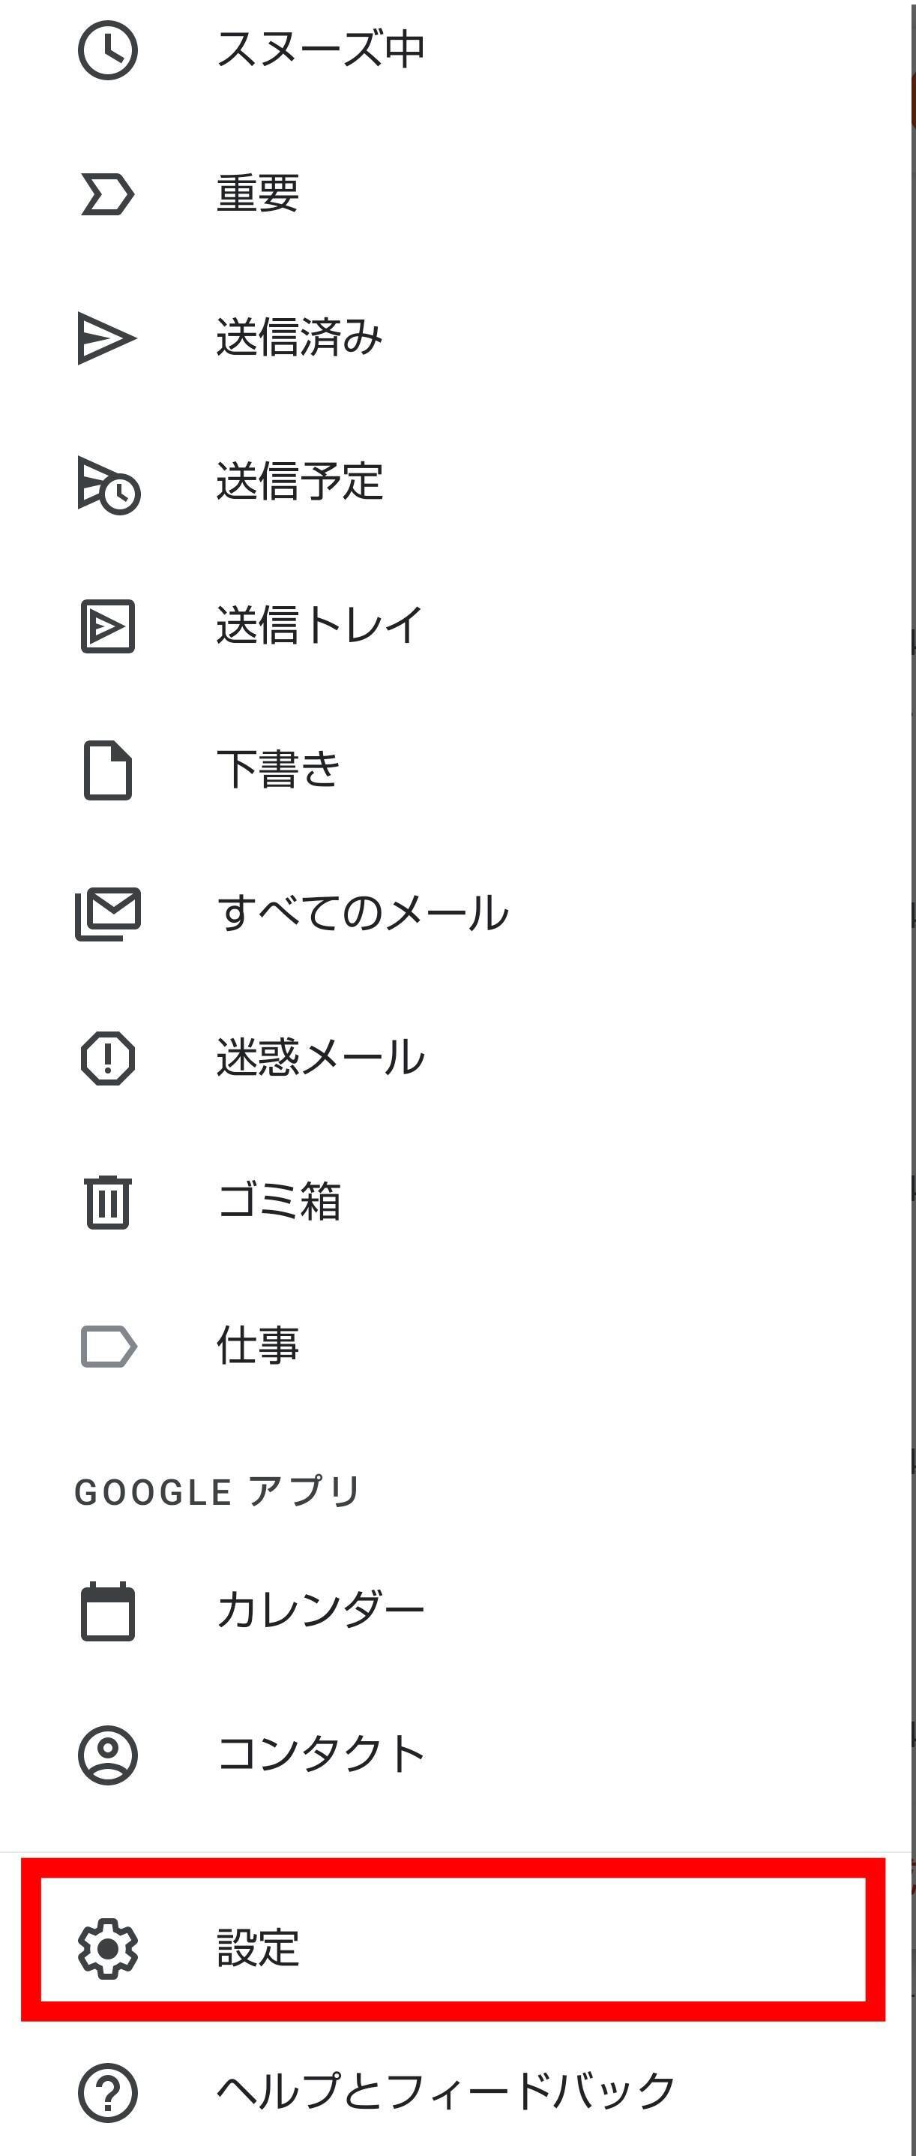Tap the Calendar app icon
916x2156 pixels.
107,1611
